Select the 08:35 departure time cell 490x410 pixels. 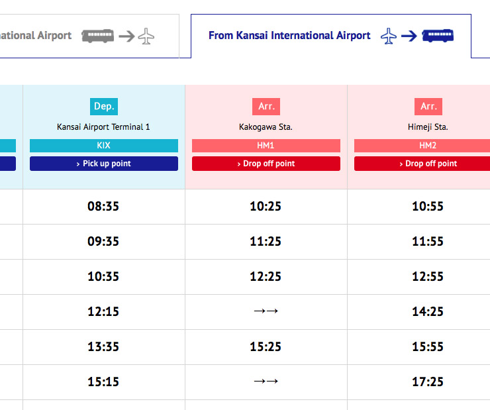pyautogui.click(x=104, y=207)
